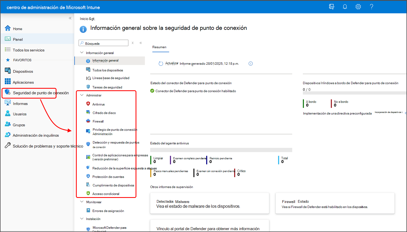The height and width of the screenshot is (232, 407).
Task: Collapse the Administrar section
Action: tap(82, 95)
